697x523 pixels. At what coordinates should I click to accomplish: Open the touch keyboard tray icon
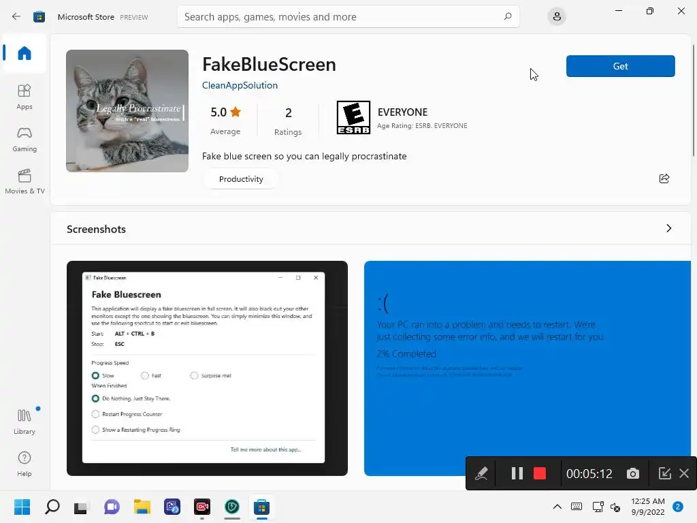click(x=577, y=507)
